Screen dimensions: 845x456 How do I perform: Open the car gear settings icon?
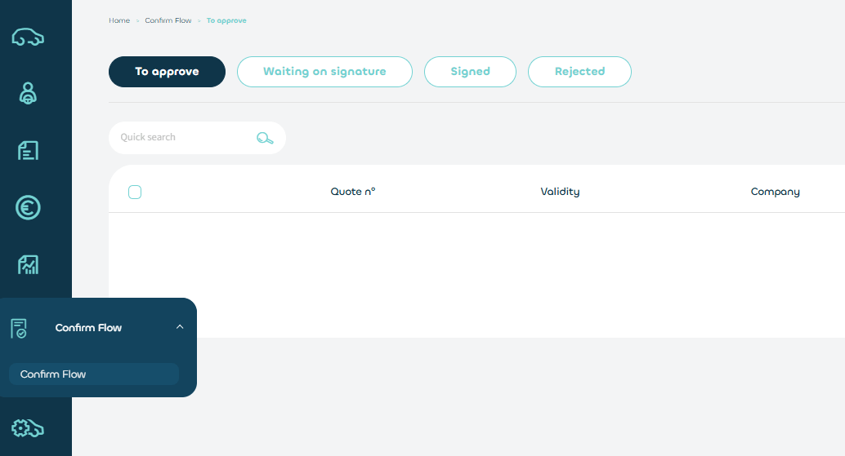tap(28, 427)
